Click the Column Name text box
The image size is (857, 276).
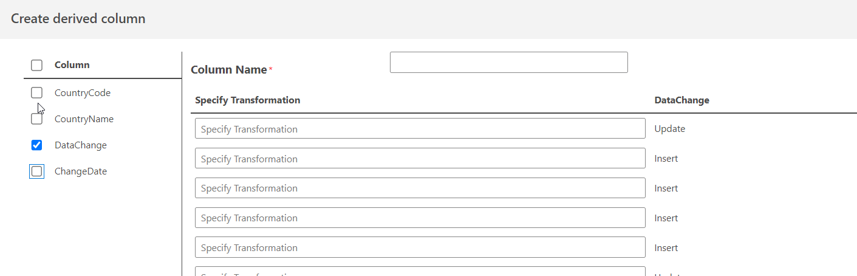click(508, 63)
